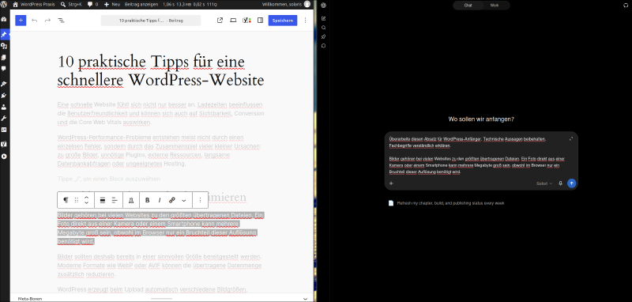Open block alignment options
632x302 pixels.
click(103, 200)
